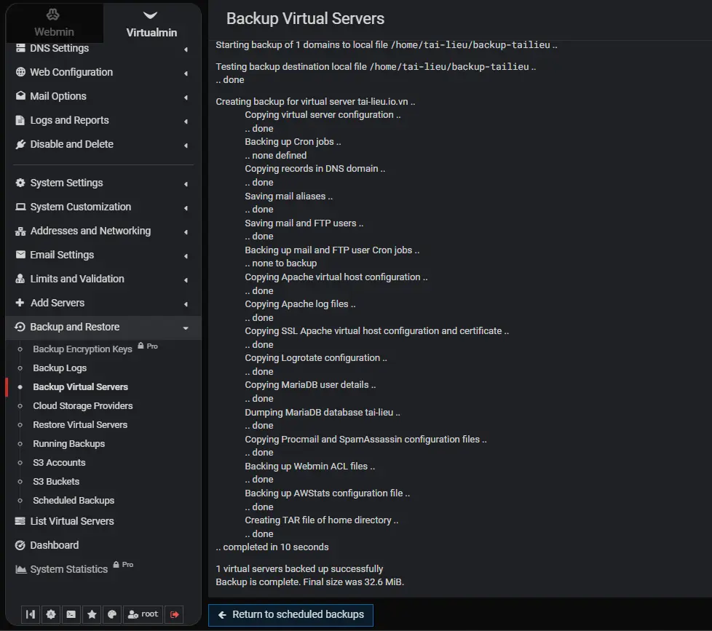This screenshot has height=631, width=712.
Task: Open the Restore Virtual Servers menu item
Action: [x=80, y=424]
